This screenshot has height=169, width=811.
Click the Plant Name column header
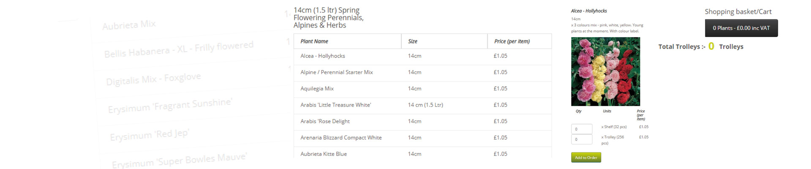tap(347, 41)
